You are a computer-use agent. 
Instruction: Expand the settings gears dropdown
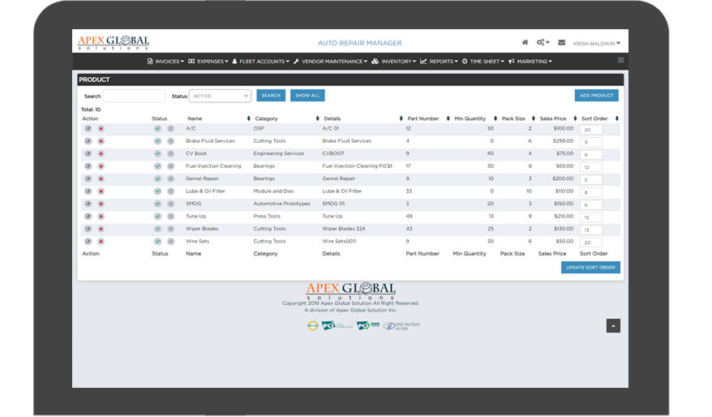tap(543, 42)
